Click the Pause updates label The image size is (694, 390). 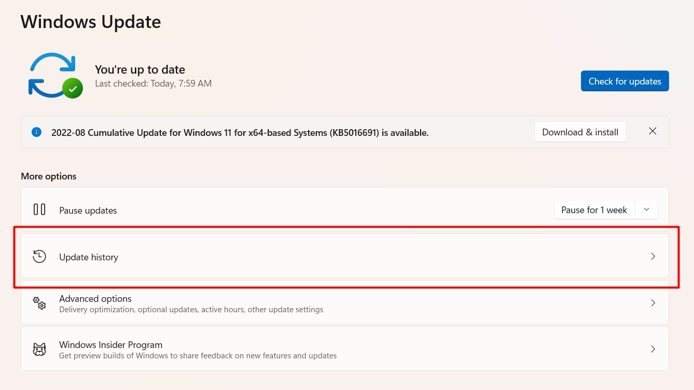pyautogui.click(x=88, y=211)
